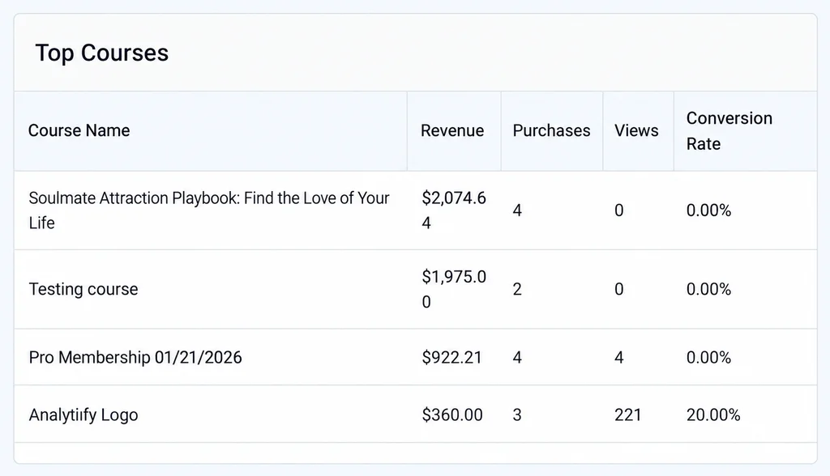Click the $2,074.64 revenue cell
The height and width of the screenshot is (476, 830).
click(454, 210)
